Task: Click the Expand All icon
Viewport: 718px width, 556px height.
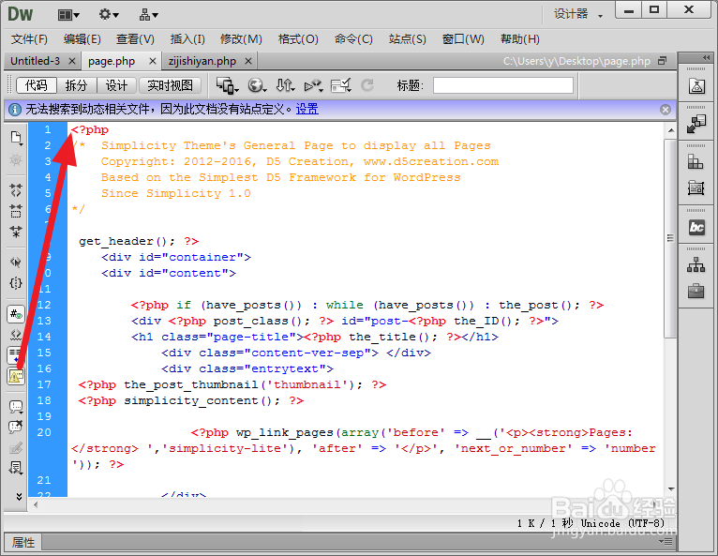Action: pos(16,232)
